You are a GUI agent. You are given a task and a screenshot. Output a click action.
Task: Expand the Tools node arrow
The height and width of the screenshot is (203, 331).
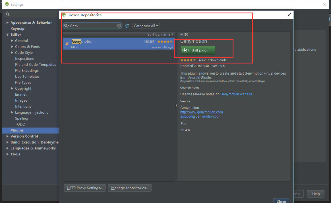coord(7,154)
